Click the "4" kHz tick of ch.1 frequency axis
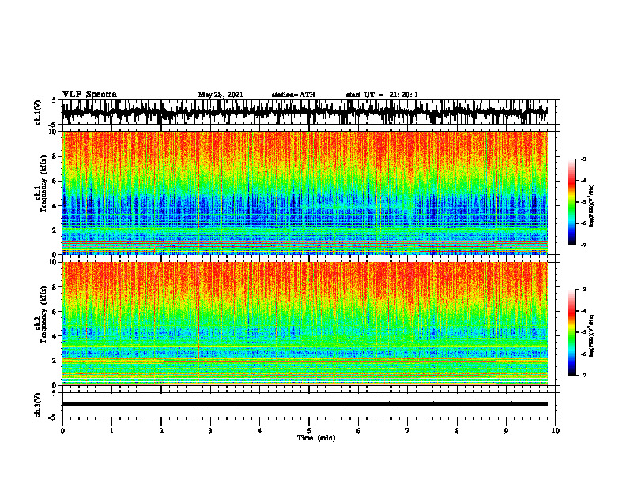The width and height of the screenshot is (626, 483). click(55, 206)
